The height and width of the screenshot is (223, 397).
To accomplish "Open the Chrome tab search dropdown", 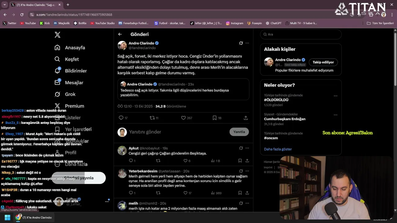I will click(x=4, y=5).
